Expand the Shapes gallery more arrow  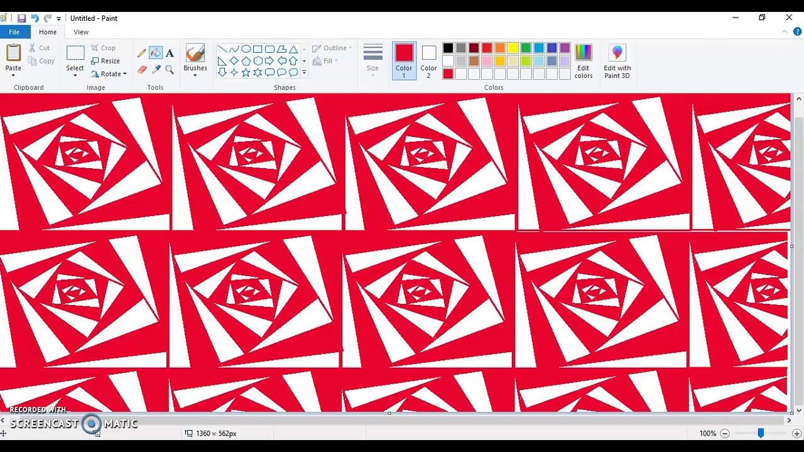coord(304,73)
